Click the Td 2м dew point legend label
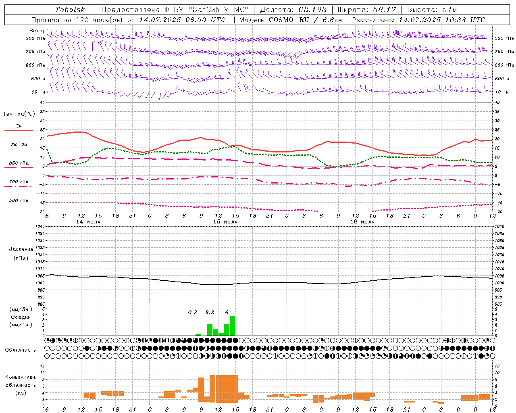 pos(19,144)
